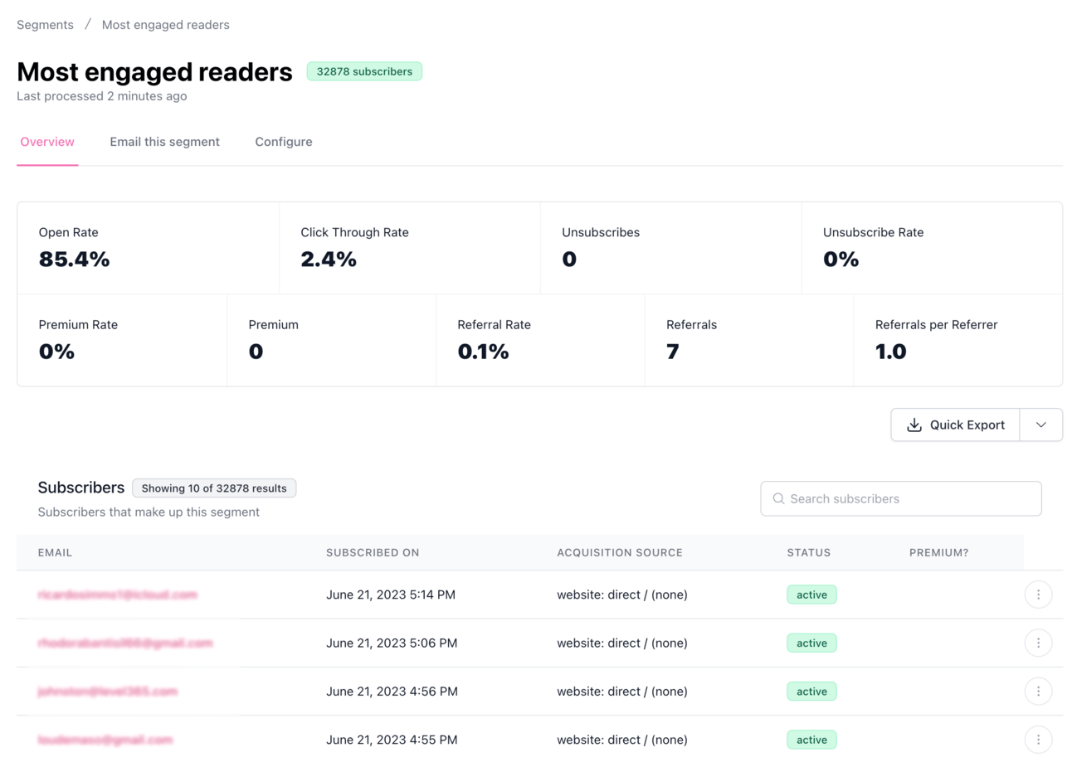Open options menu for 4:56 PM subscriber
Viewport: 1072px width, 762px height.
tap(1038, 691)
